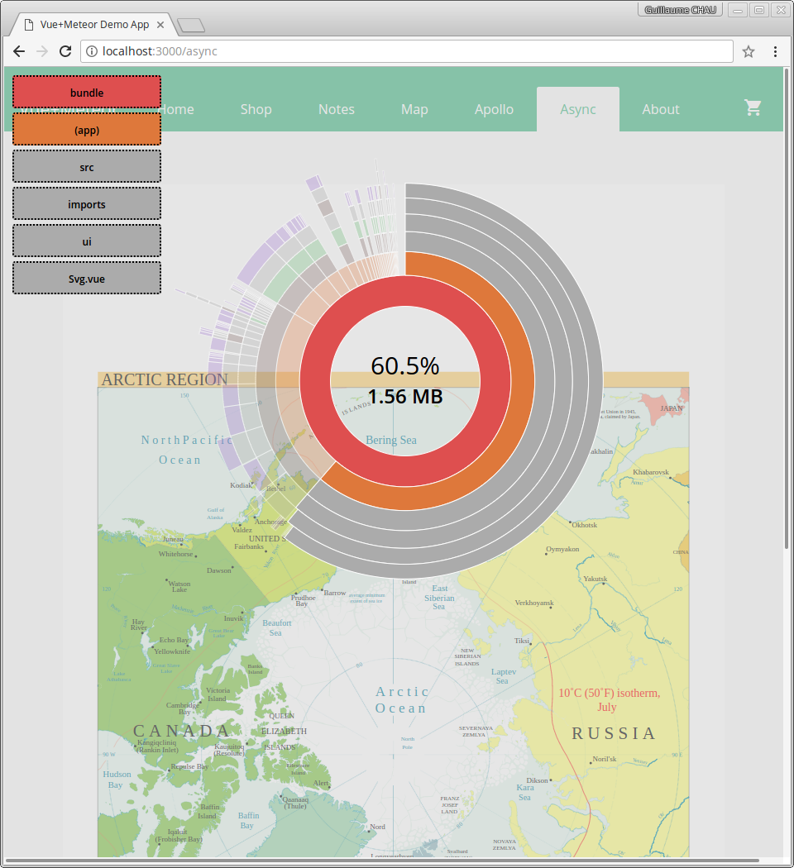Click the Arctic Ocean label on the map
Image resolution: width=794 pixels, height=868 pixels.
pyautogui.click(x=401, y=699)
